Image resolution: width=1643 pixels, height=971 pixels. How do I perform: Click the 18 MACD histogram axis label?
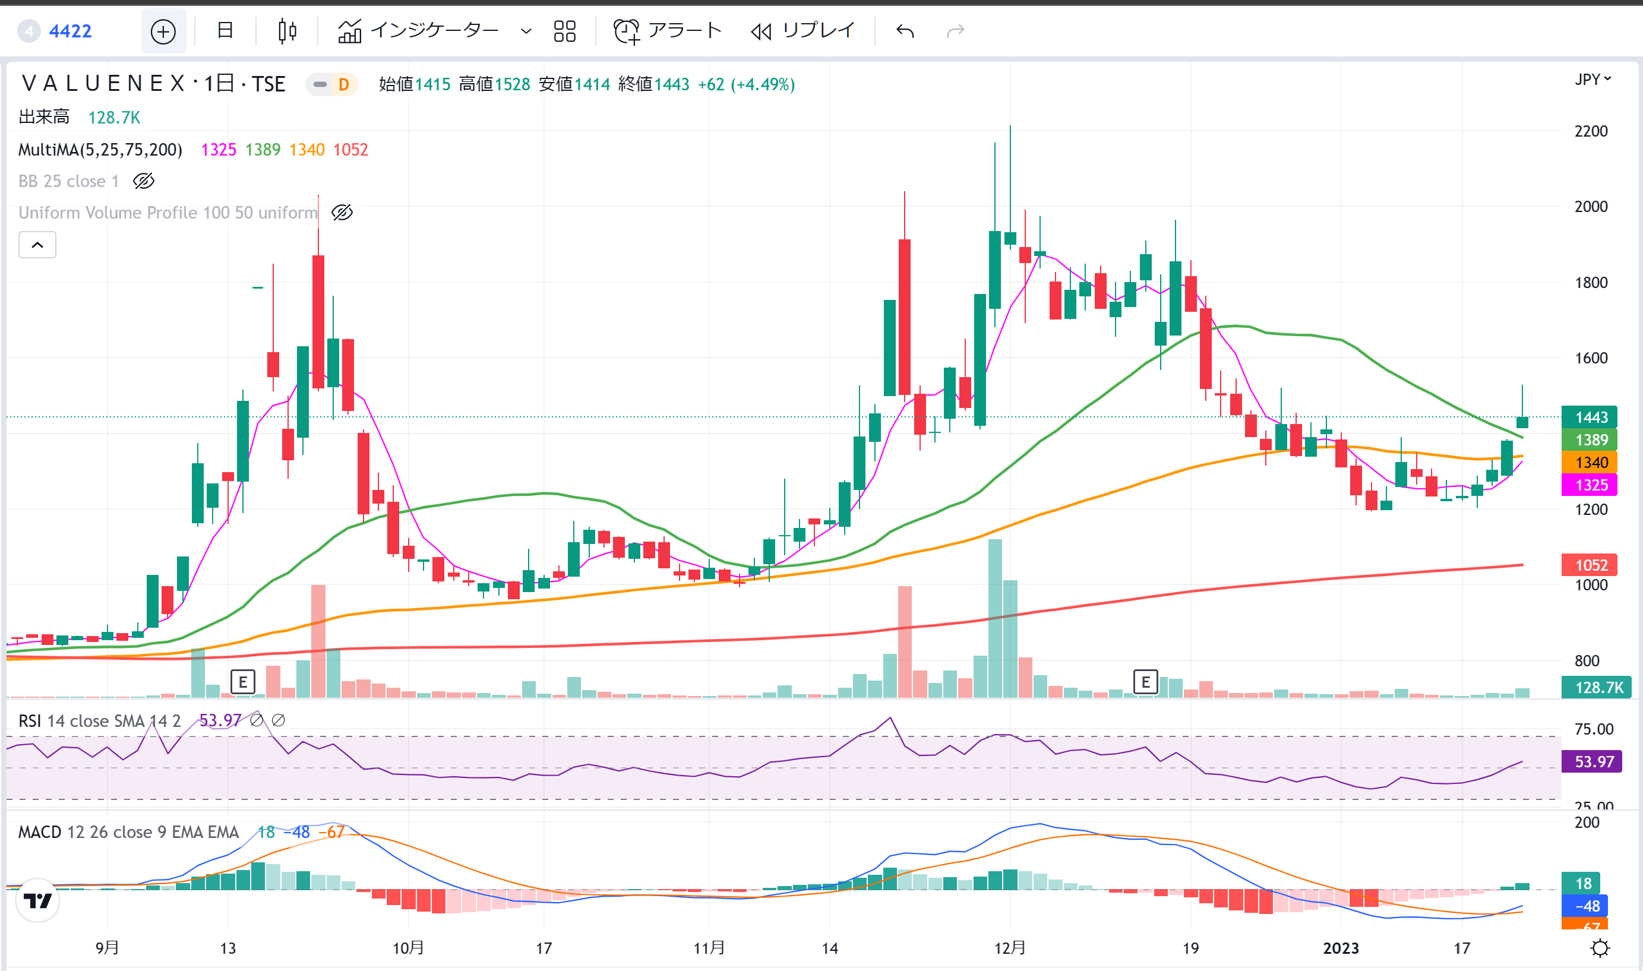click(x=1581, y=883)
